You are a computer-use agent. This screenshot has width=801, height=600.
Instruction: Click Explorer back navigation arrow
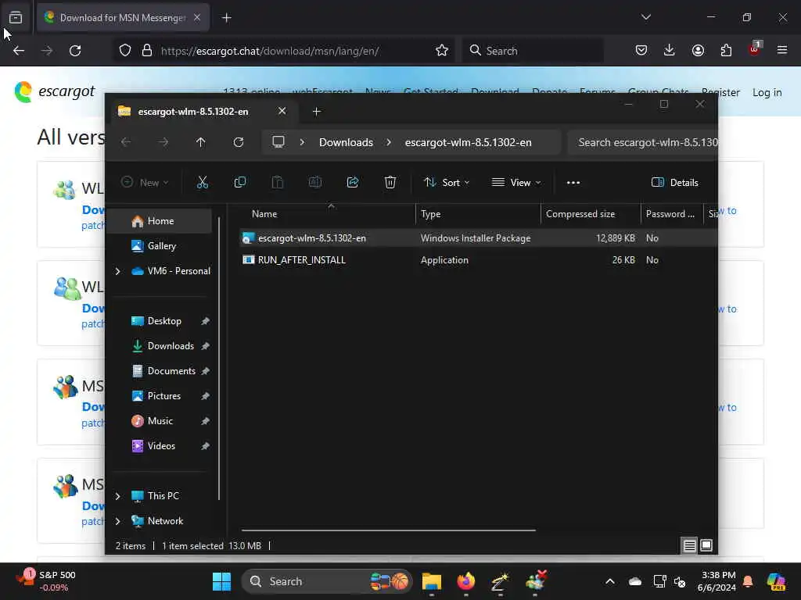coord(126,142)
